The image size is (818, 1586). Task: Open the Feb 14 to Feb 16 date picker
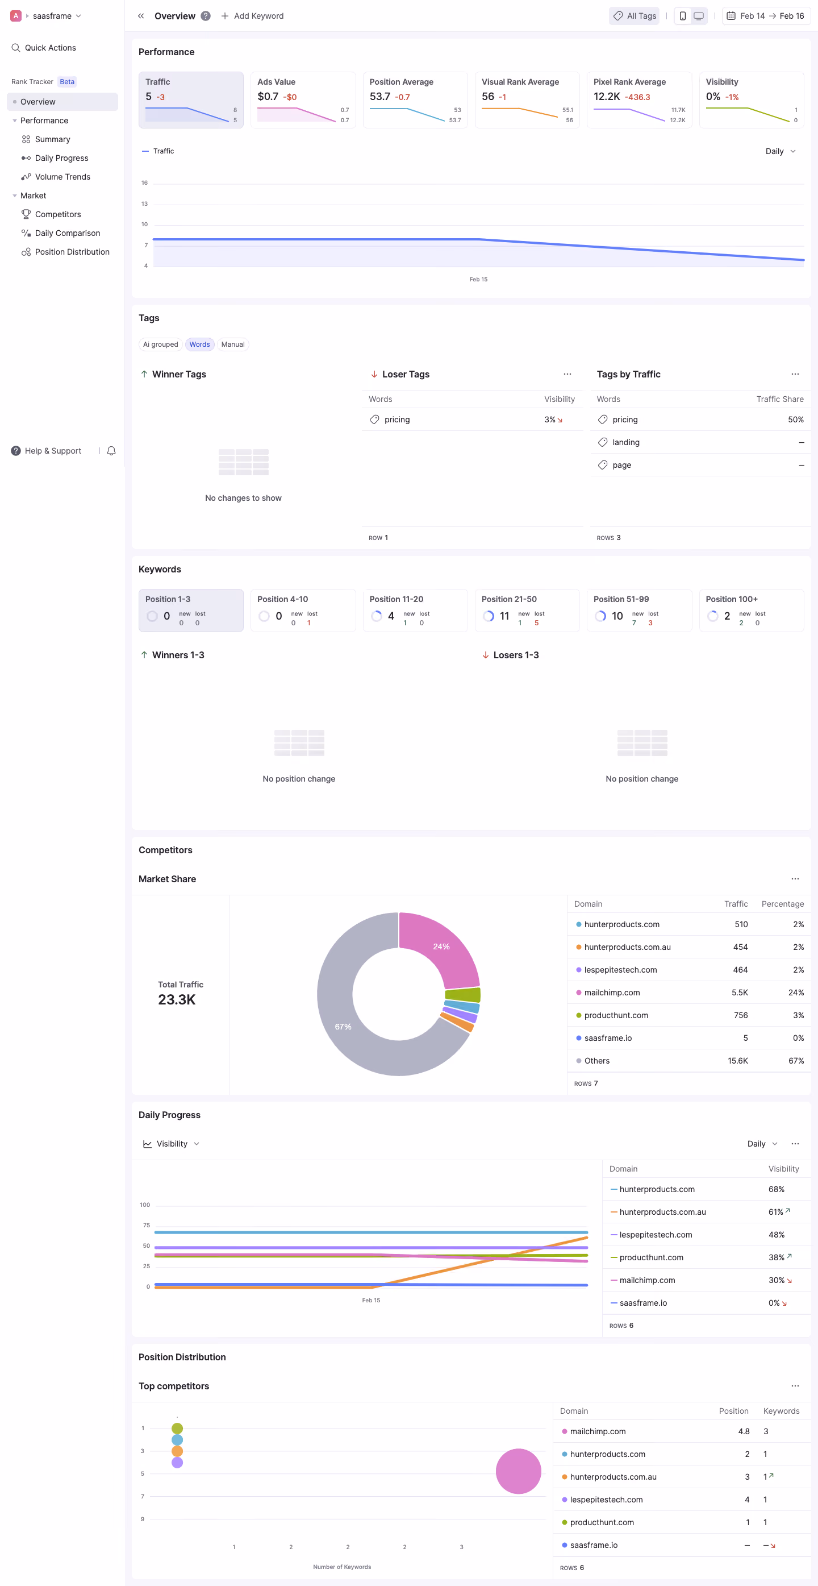[x=766, y=16]
